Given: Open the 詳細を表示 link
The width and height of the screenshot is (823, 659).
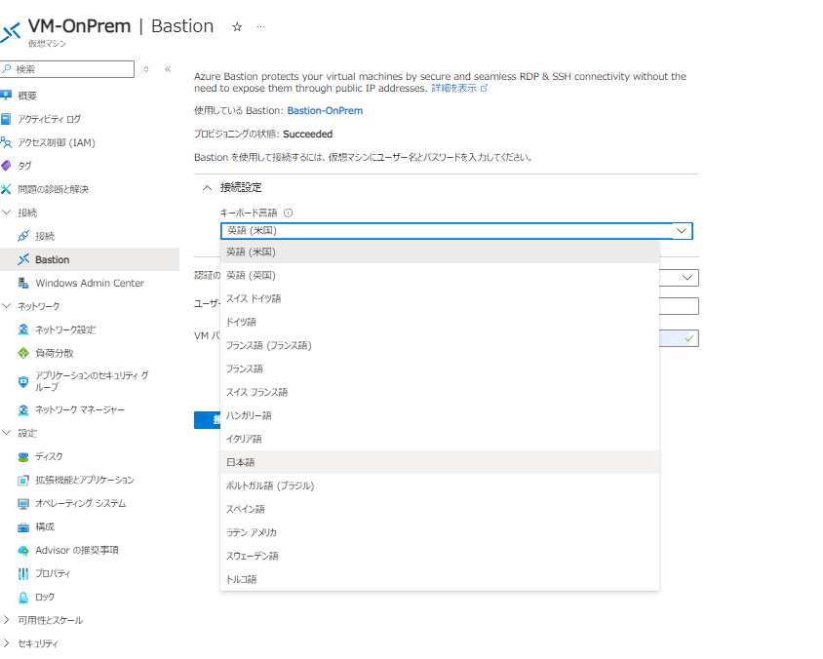Looking at the screenshot, I should point(459,88).
